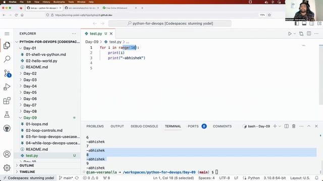Toggle the primary sidebar layout icon
This screenshot has width=323, height=181.
(297, 24)
